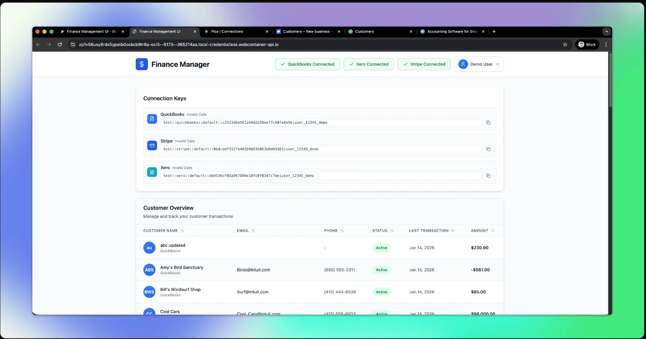
Task: Click Surf@Intuit.com email
Action: click(253, 292)
